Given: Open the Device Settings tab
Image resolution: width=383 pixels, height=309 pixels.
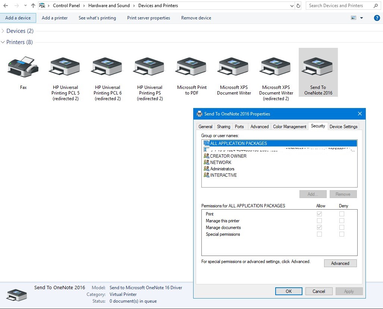Looking at the screenshot, I should (x=343, y=127).
